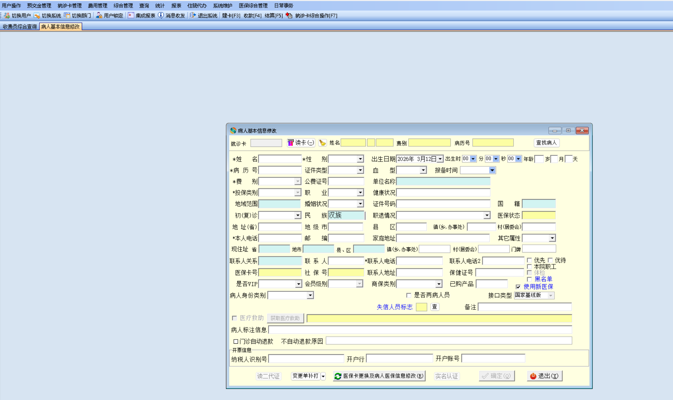
Task: Click the 用户锁定 lock icon
Action: [x=99, y=15]
